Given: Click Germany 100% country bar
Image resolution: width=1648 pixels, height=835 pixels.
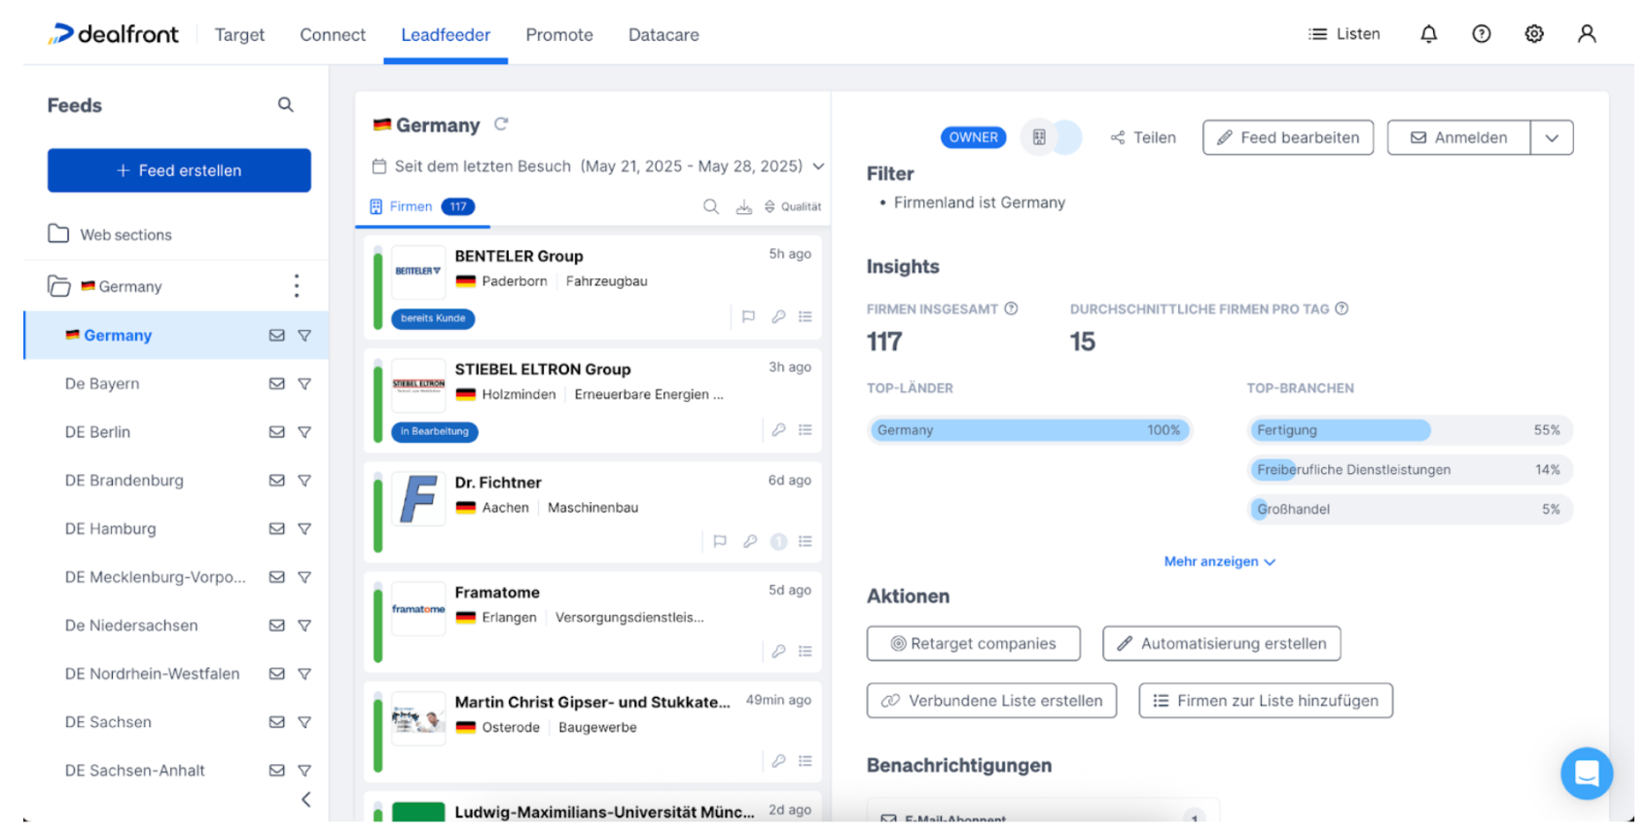Looking at the screenshot, I should 1029,430.
